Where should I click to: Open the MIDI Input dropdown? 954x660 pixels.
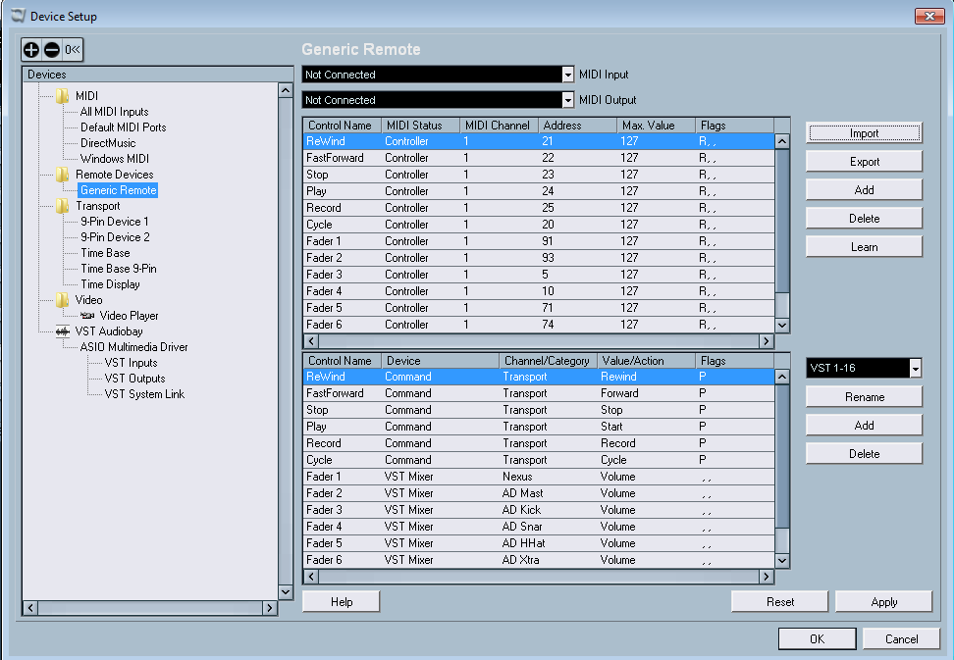(567, 75)
